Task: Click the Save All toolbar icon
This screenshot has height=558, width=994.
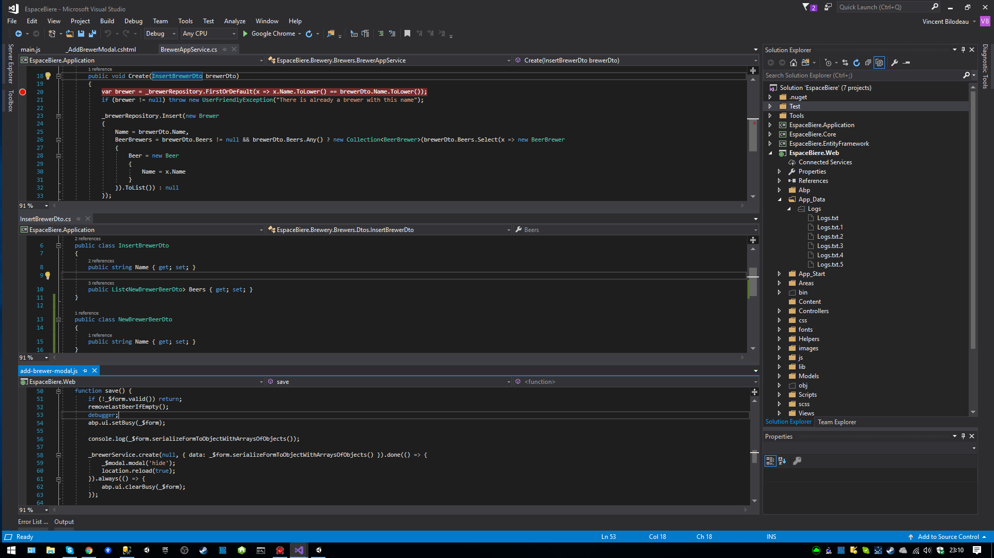Action: [x=92, y=34]
